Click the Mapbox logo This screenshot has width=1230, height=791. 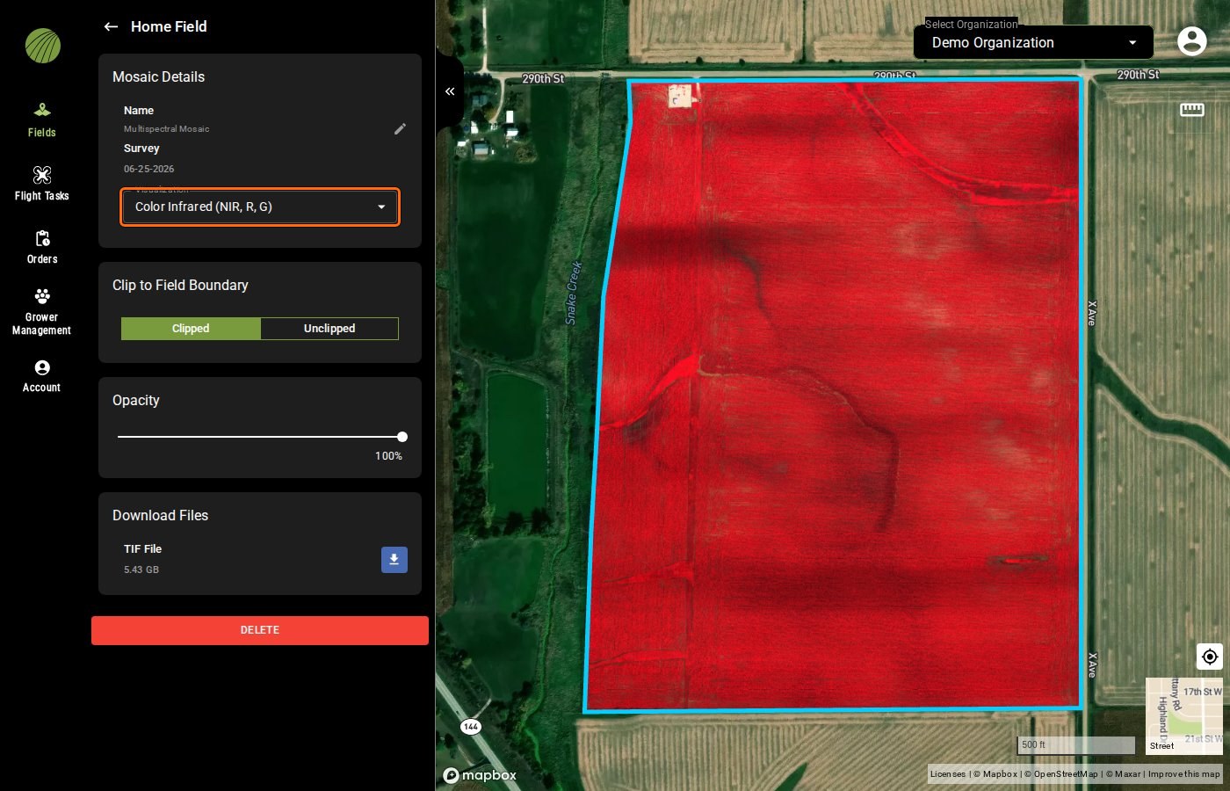[480, 775]
